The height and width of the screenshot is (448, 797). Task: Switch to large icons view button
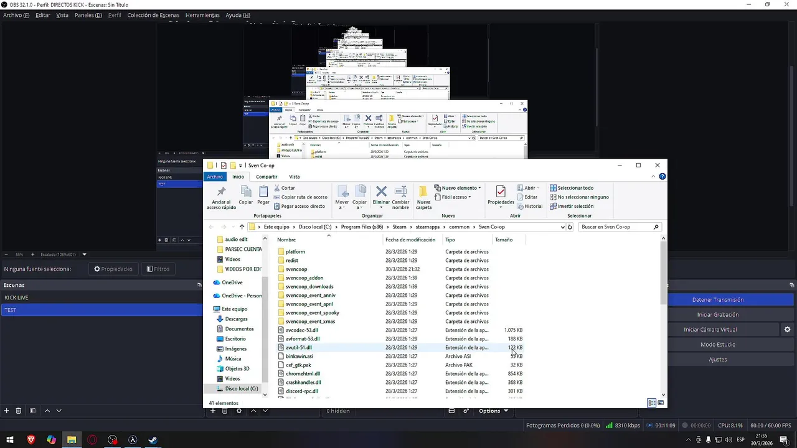[x=661, y=403]
